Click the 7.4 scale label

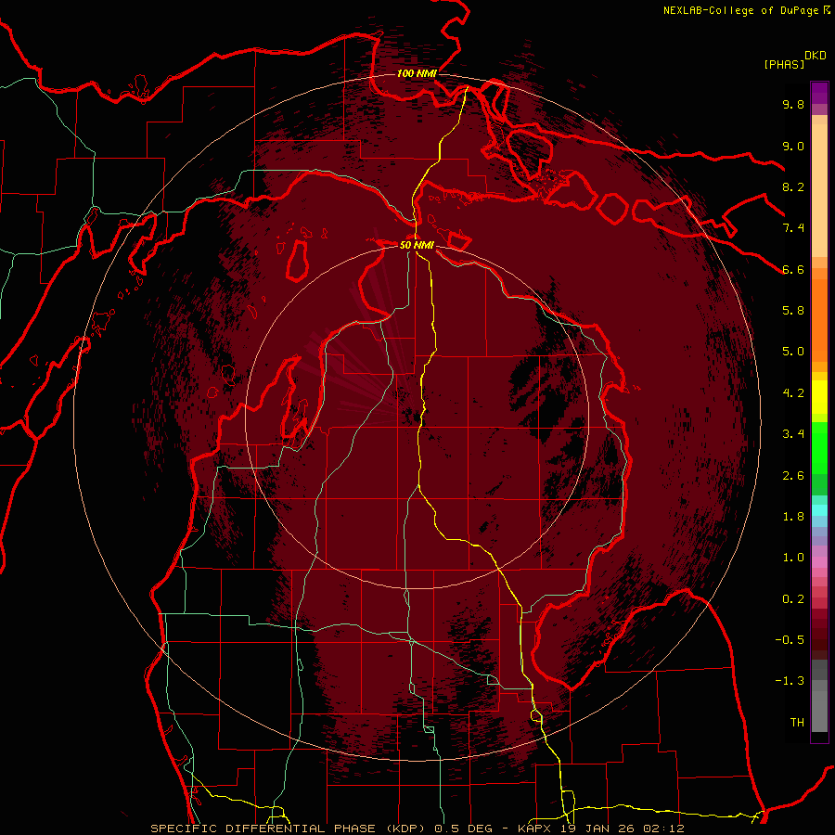793,228
